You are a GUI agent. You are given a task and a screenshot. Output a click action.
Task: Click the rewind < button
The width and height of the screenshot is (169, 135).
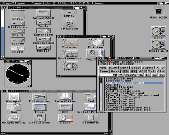pos(158,68)
